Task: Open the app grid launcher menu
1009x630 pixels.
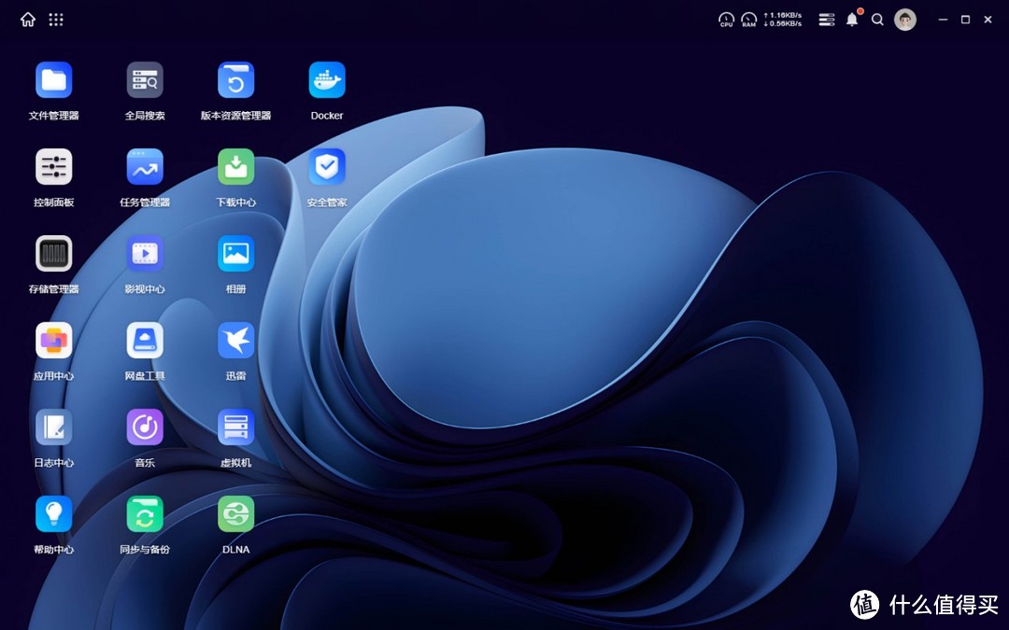Action: pos(56,20)
